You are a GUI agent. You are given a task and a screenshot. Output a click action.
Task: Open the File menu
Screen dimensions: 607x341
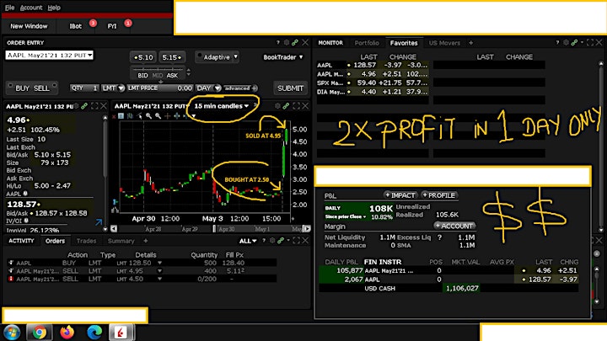coord(9,8)
